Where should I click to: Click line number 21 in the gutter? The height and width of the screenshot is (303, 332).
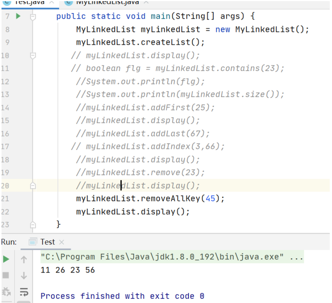coord(5,199)
